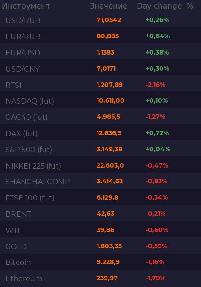Open the GOLD instrument row
The height and width of the screenshot is (287, 201).
101,246
